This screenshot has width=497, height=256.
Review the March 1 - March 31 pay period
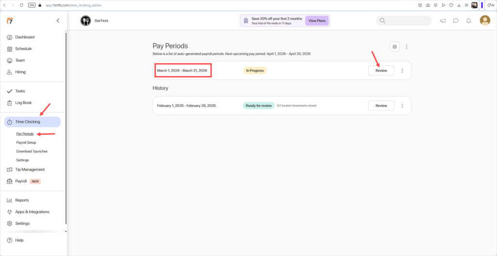(381, 71)
